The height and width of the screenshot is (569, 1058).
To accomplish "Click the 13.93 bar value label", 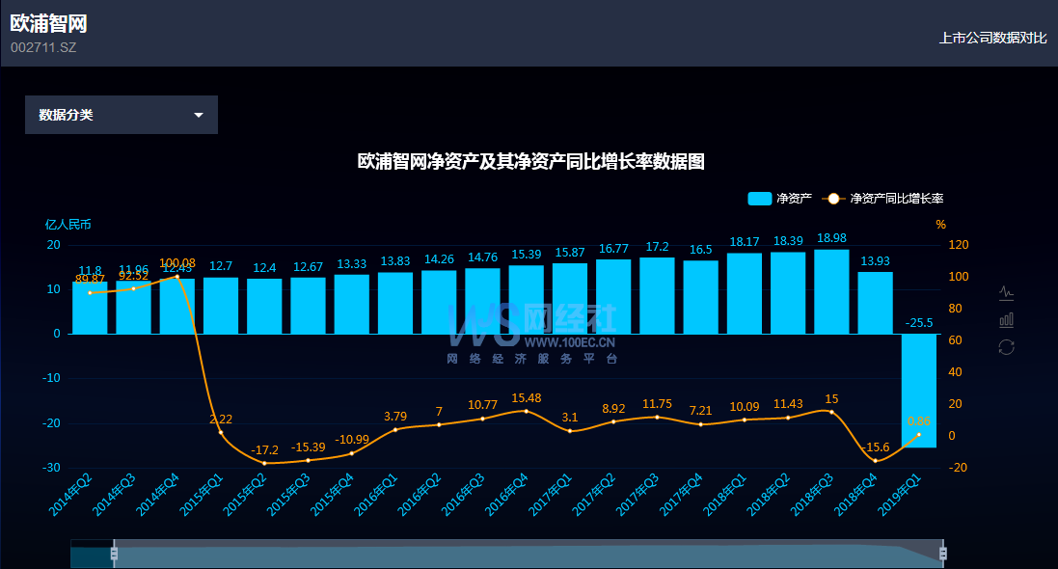I will (875, 261).
